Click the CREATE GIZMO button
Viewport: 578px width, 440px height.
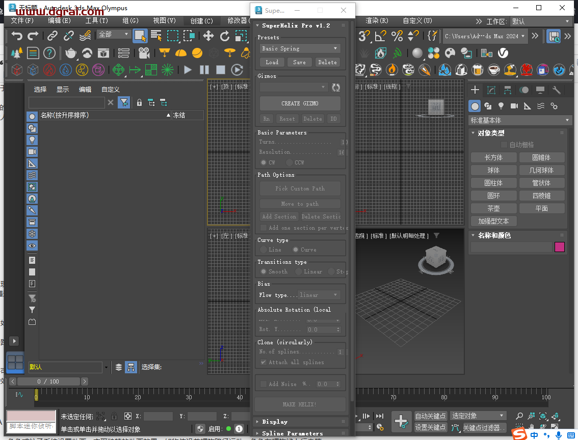(300, 103)
